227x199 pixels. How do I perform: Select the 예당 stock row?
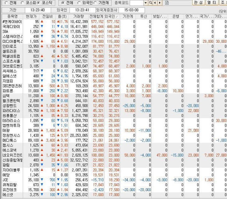tap(114, 175)
